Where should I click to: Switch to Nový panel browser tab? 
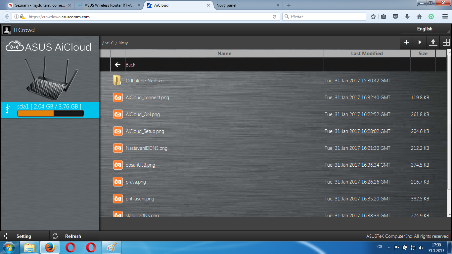(x=244, y=5)
